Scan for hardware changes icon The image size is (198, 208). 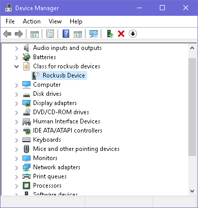94,34
